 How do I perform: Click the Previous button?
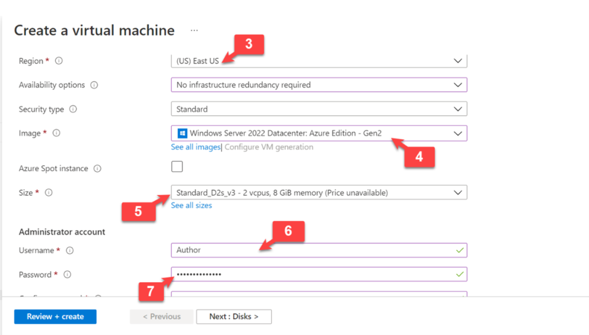(x=162, y=317)
